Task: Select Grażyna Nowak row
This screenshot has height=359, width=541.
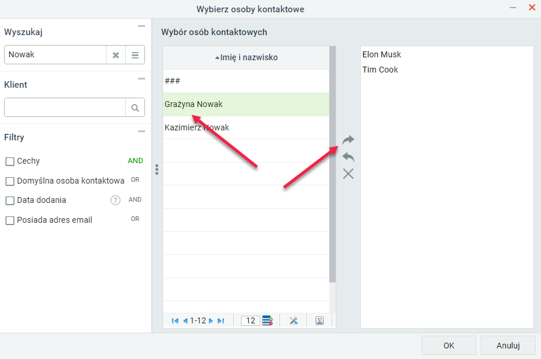Action: 246,104
